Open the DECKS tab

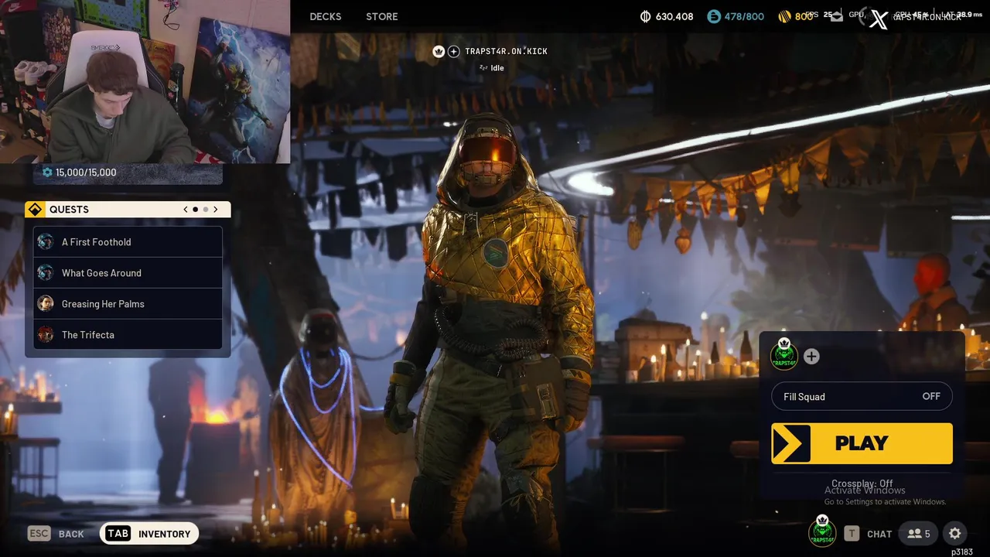tap(326, 16)
